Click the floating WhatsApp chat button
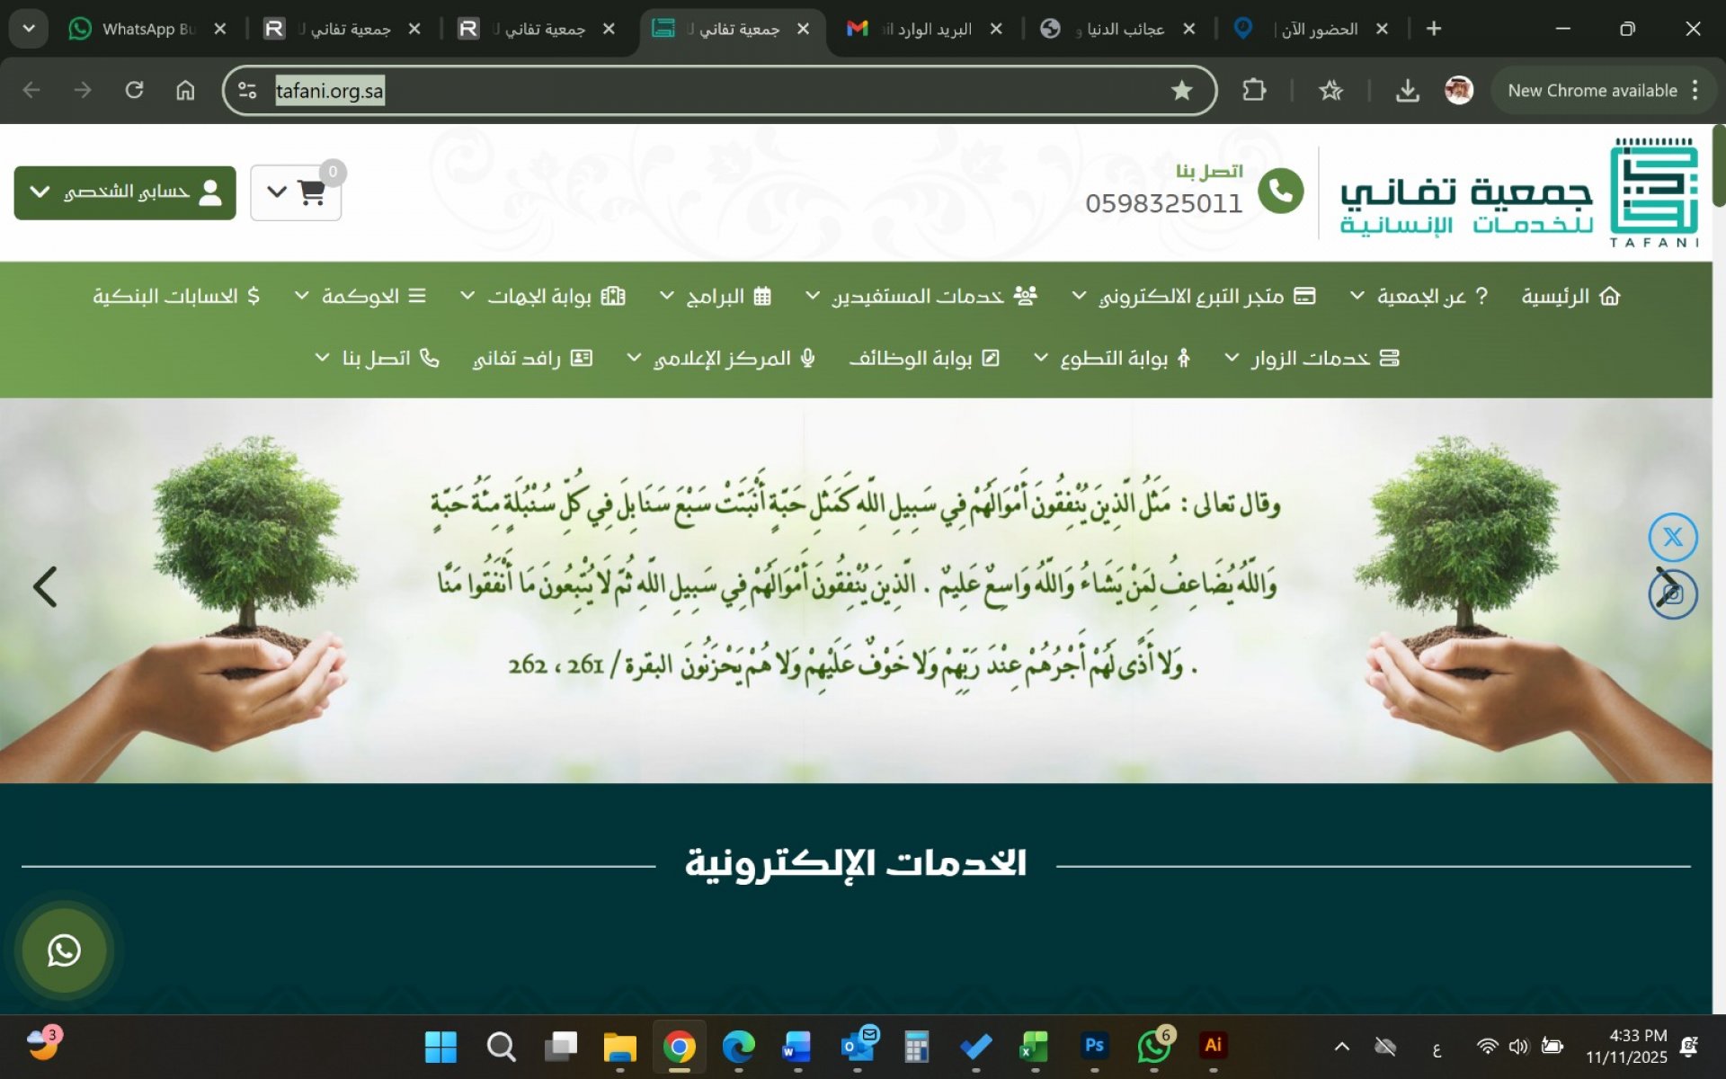 64,950
